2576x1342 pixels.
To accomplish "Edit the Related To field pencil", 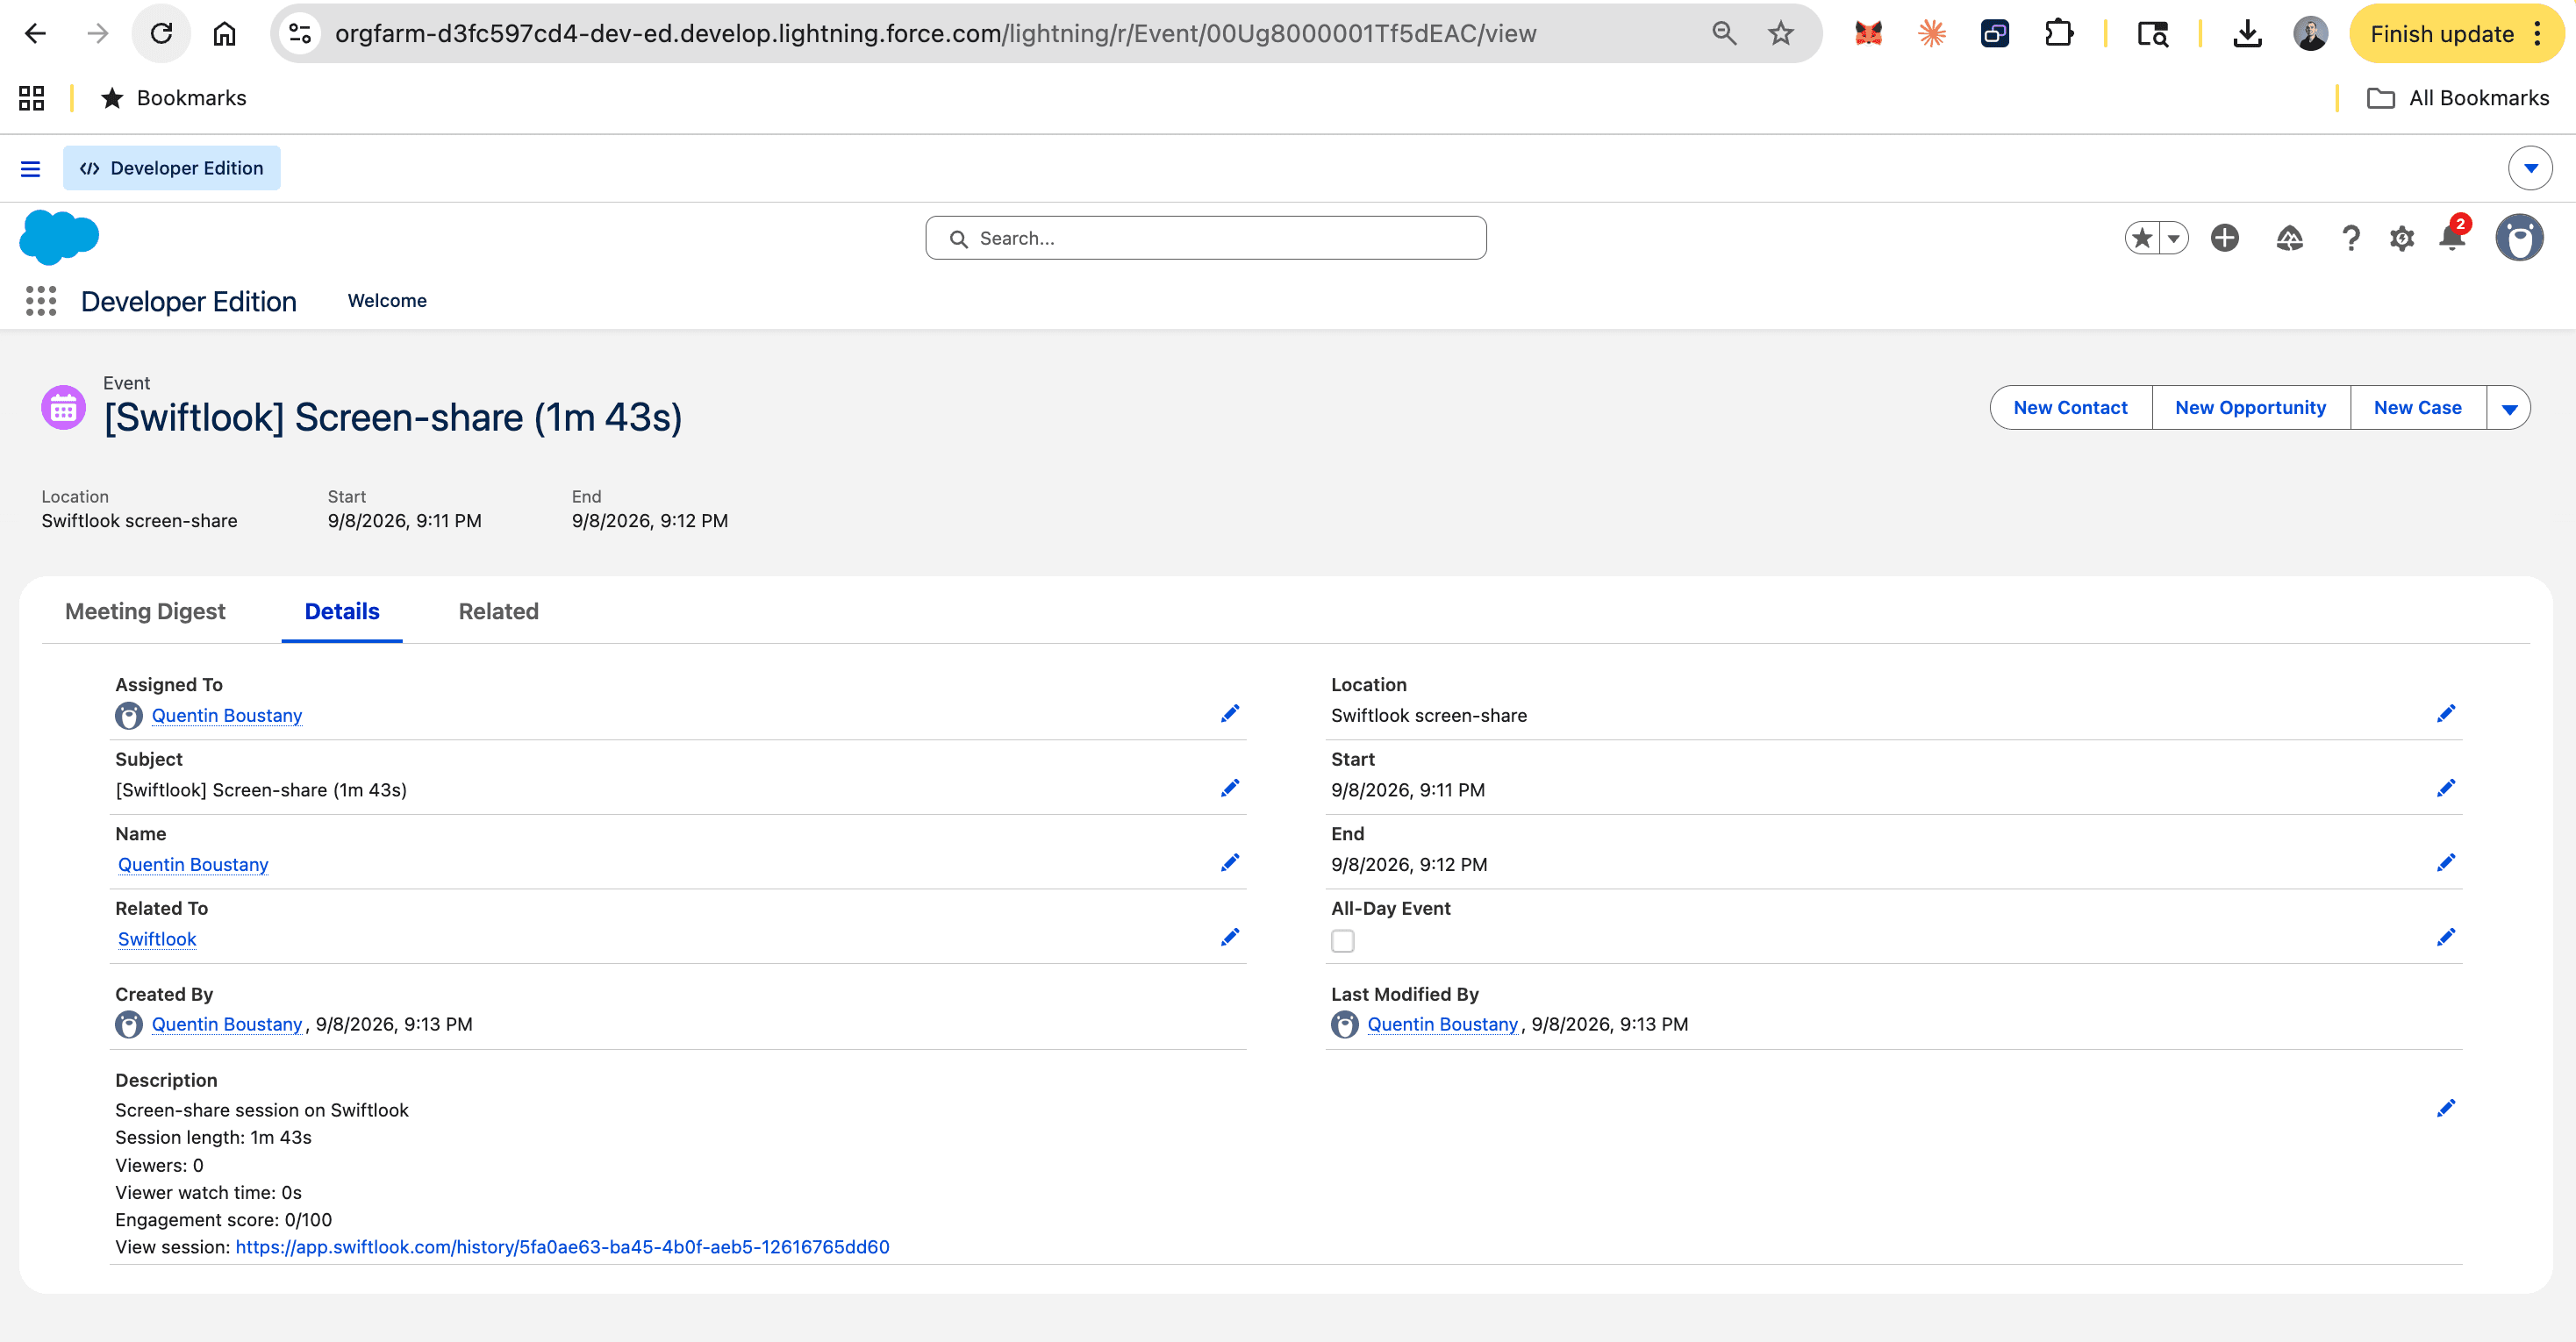I will [x=1230, y=938].
